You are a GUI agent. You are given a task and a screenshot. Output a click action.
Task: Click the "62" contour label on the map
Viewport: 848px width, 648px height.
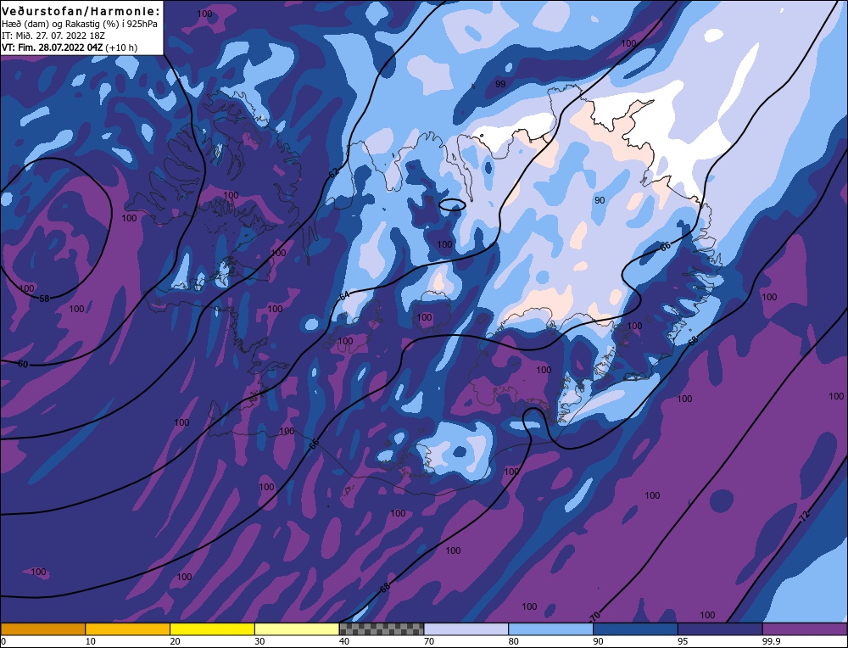pos(333,173)
